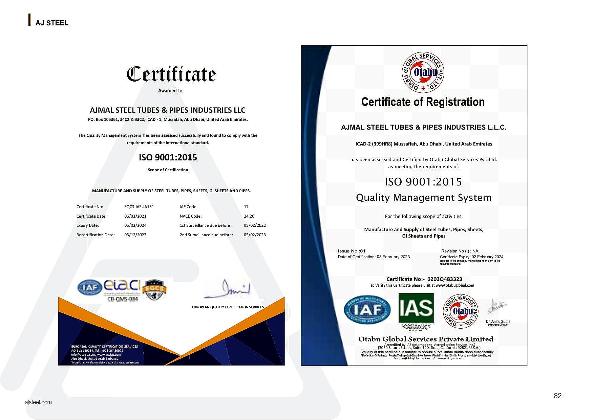The width and height of the screenshot is (594, 420).
Task: Click 'Dr. Anita Gupta' name text
Action: coord(498,322)
